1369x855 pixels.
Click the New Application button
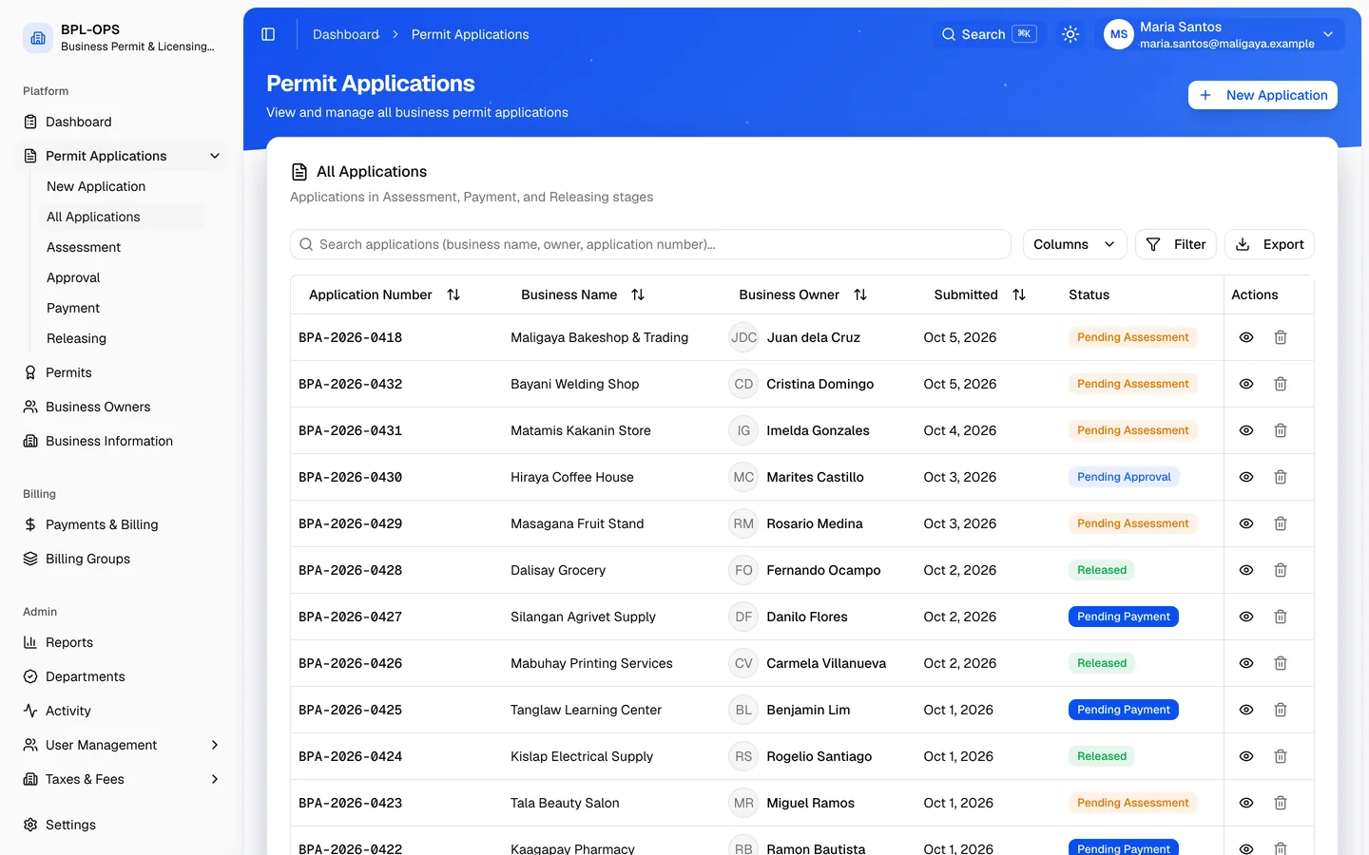1263,95
